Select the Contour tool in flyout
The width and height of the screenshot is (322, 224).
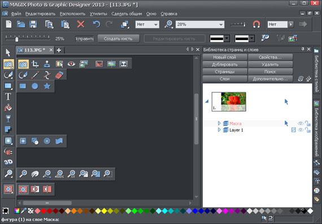47,141
